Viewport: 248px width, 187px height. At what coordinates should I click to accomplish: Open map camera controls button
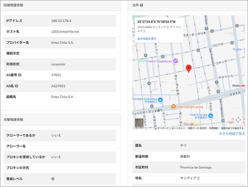(238, 120)
